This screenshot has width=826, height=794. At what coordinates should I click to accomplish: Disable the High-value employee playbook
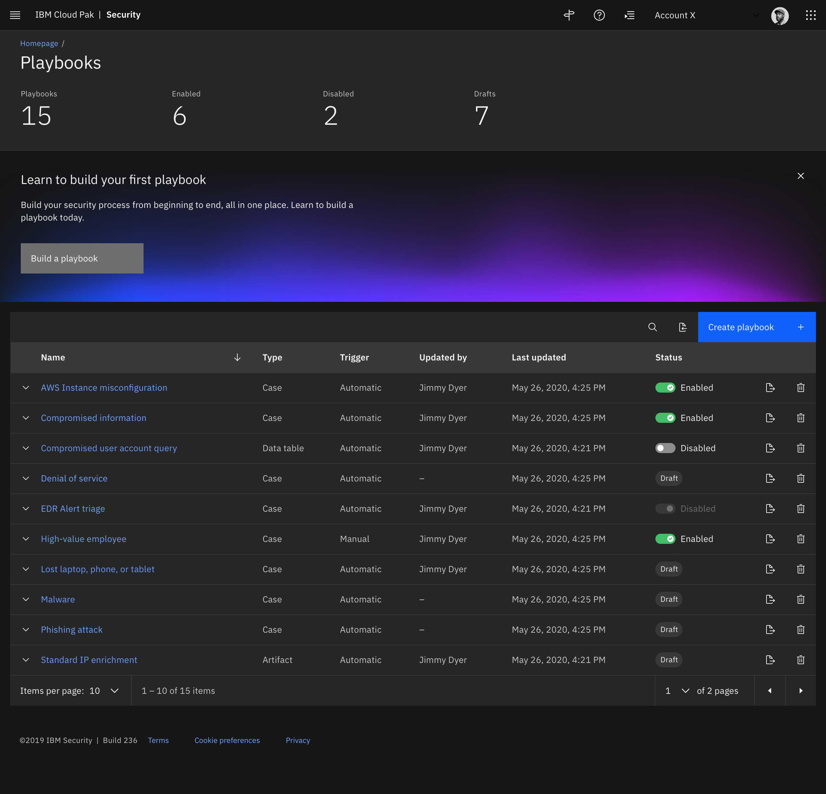click(x=665, y=539)
